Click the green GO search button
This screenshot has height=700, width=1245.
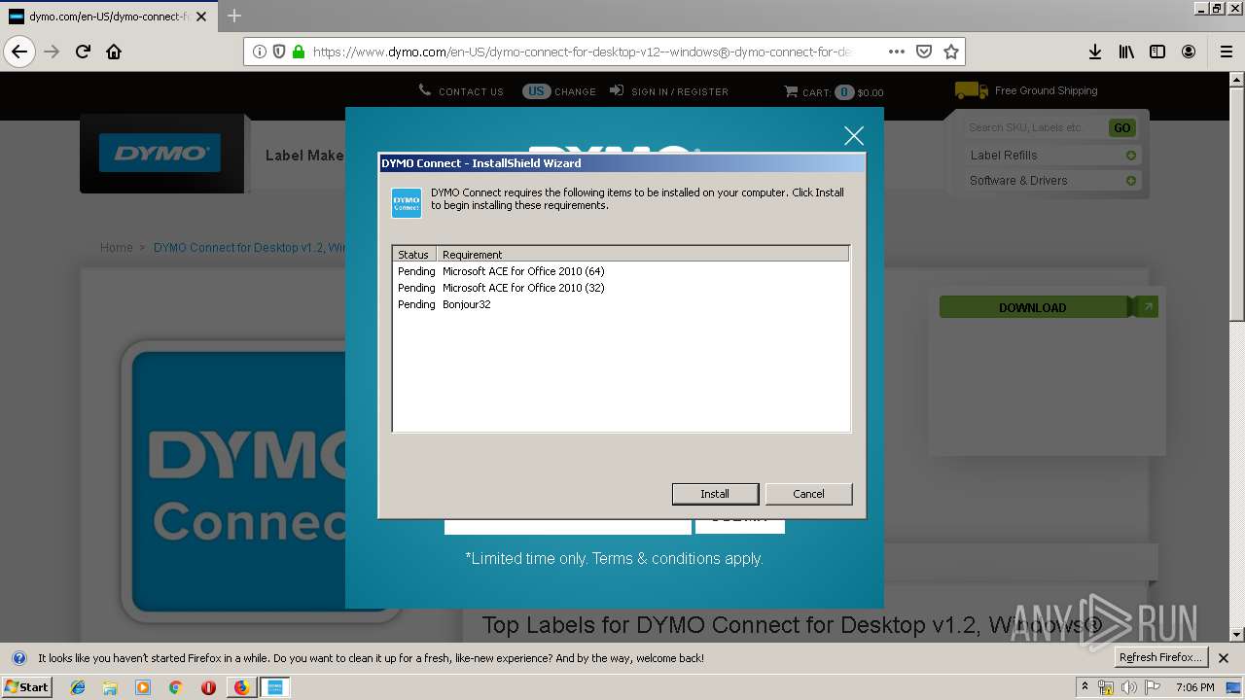(1121, 128)
